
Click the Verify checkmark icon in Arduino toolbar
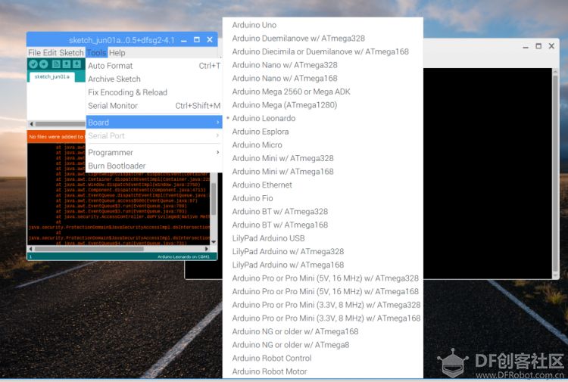tap(33, 64)
